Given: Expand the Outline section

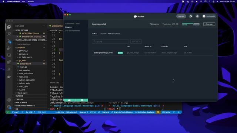Looking at the screenshot, I should [x=19, y=96].
